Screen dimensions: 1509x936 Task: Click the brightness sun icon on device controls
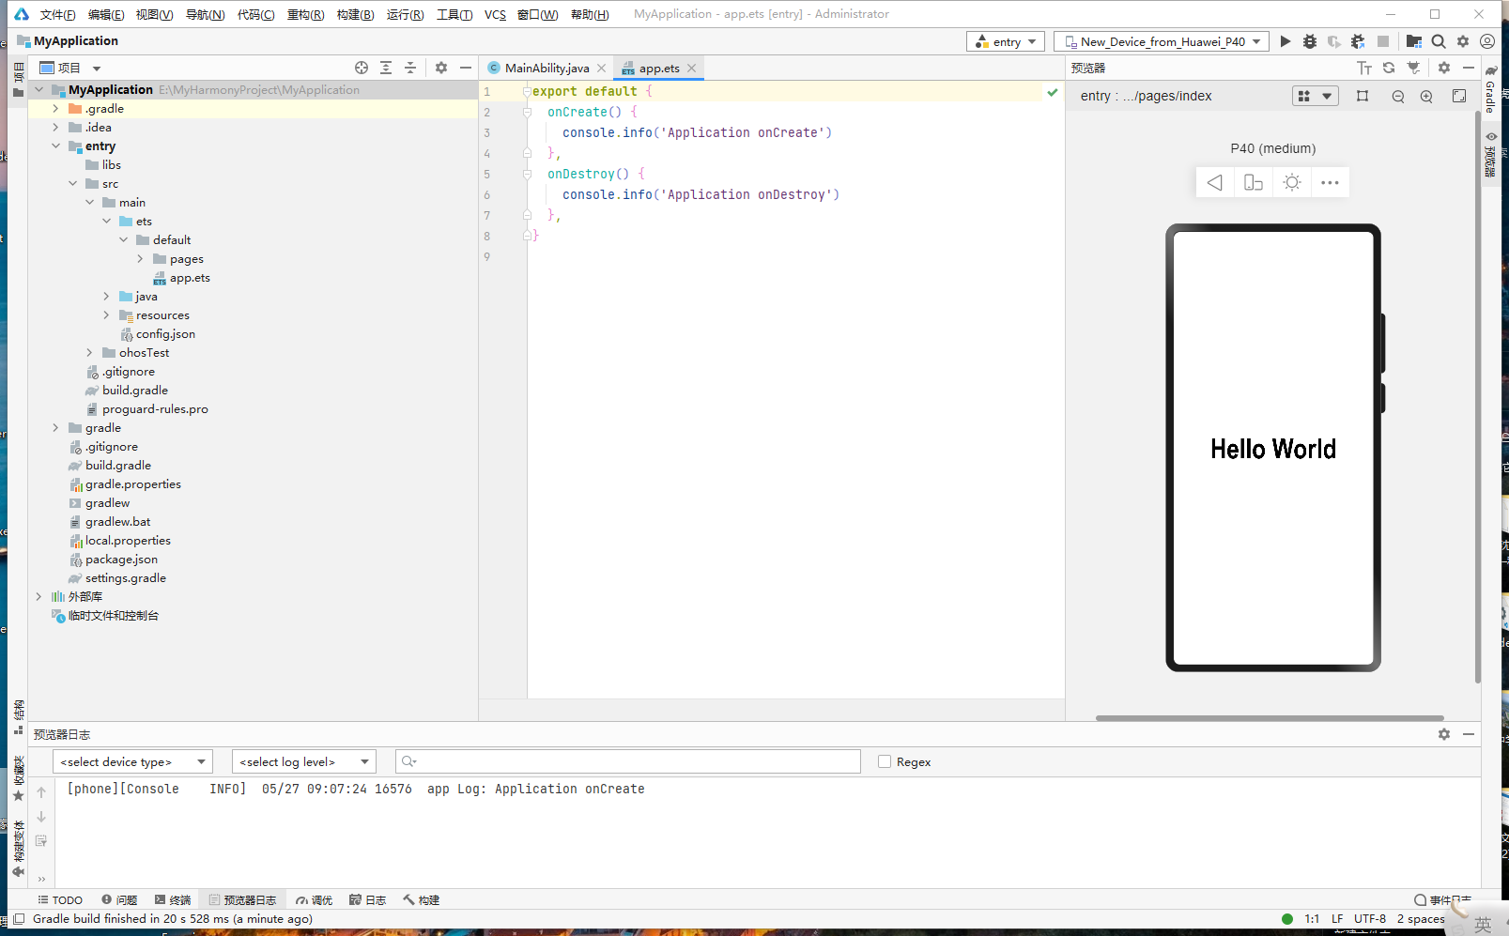point(1292,182)
